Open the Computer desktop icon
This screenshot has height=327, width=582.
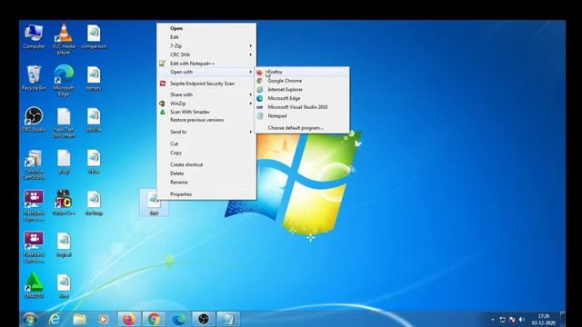pos(34,36)
